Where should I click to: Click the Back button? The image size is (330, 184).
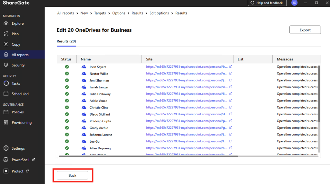tap(73, 175)
